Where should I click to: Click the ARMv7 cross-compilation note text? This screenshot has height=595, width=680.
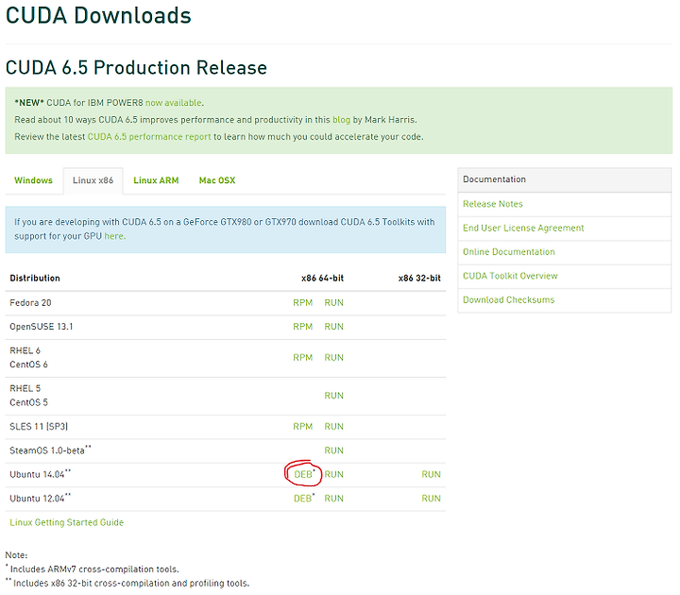(x=93, y=569)
